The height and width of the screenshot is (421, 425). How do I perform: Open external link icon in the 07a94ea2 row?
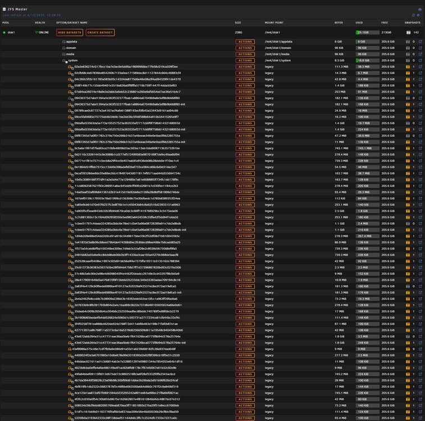[x=420, y=92]
